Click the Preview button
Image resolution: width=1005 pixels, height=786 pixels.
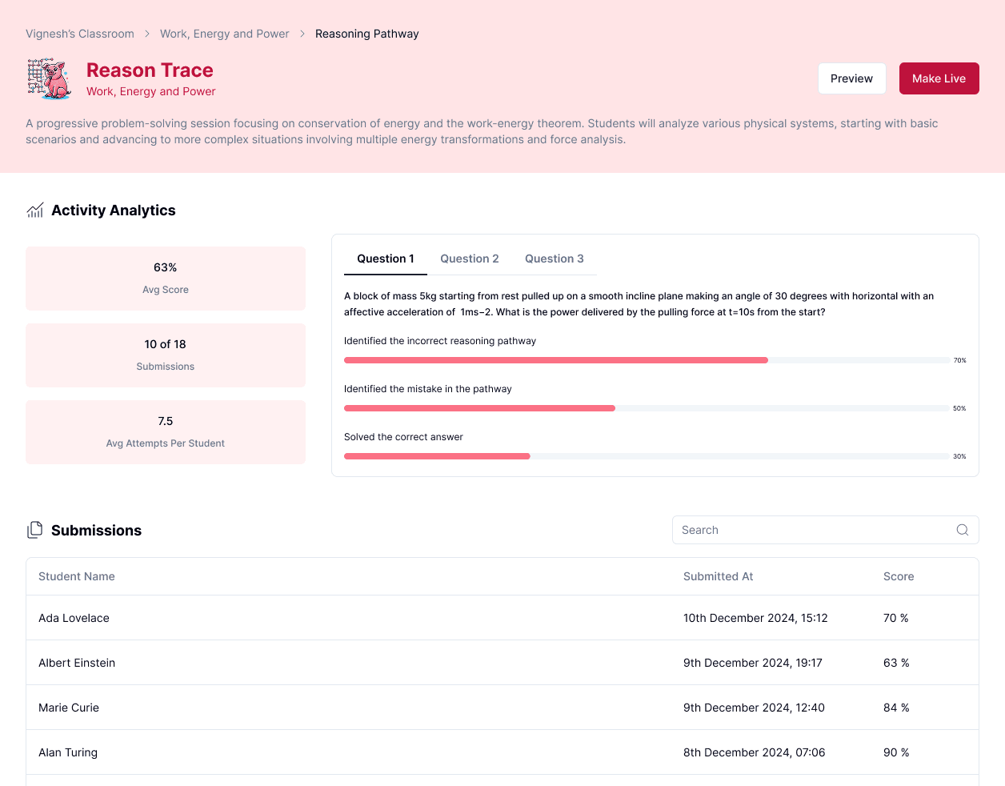point(851,78)
